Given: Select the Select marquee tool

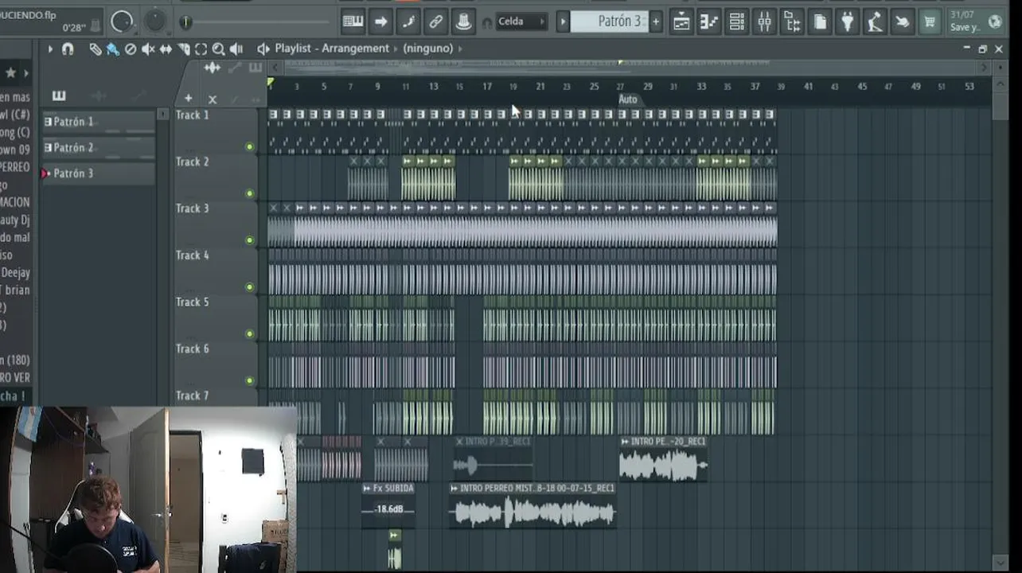Looking at the screenshot, I should point(201,49).
